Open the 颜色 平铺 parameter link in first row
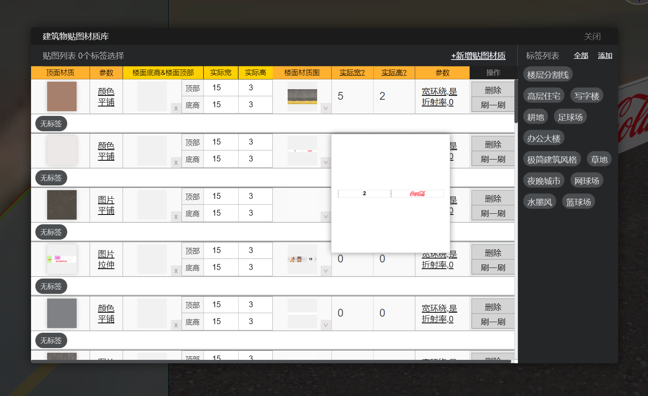This screenshot has height=396, width=648. (106, 97)
